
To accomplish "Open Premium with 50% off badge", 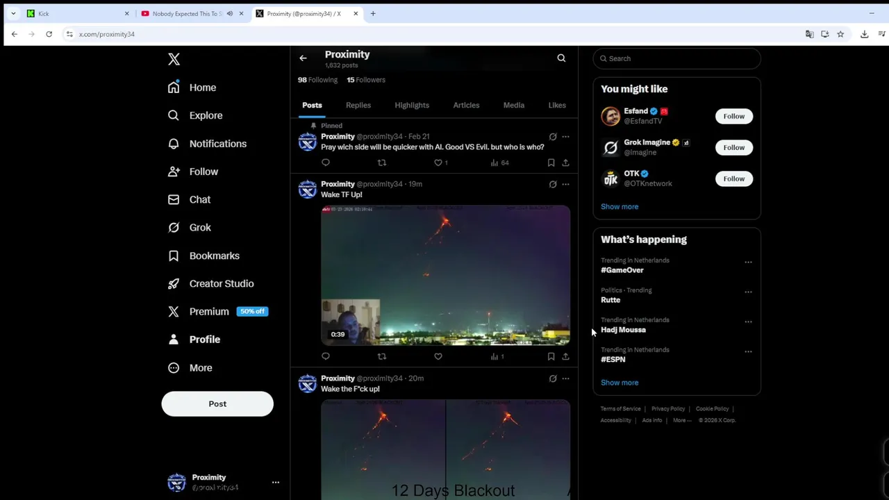I will coord(217,311).
